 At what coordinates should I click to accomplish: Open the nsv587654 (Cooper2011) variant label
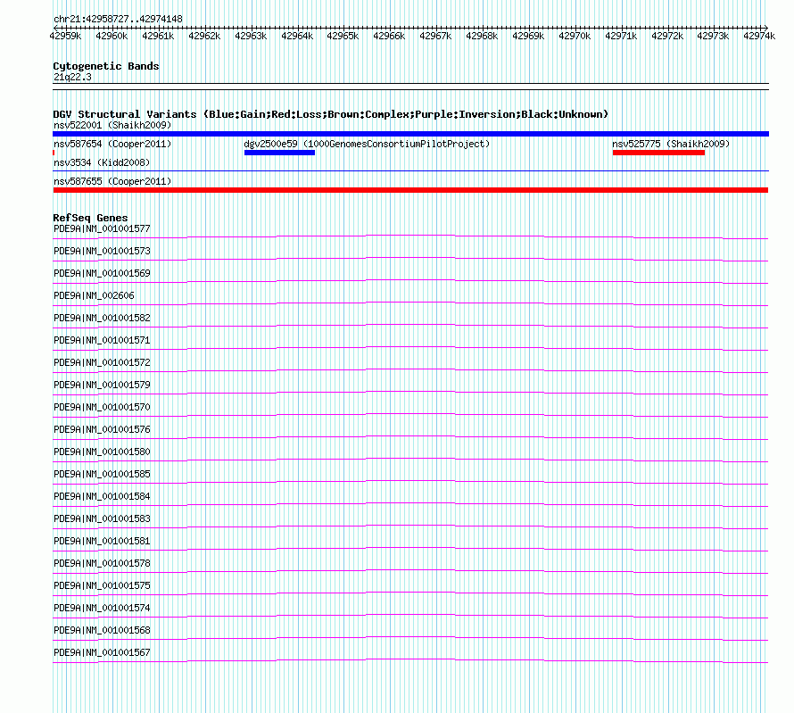click(x=112, y=144)
